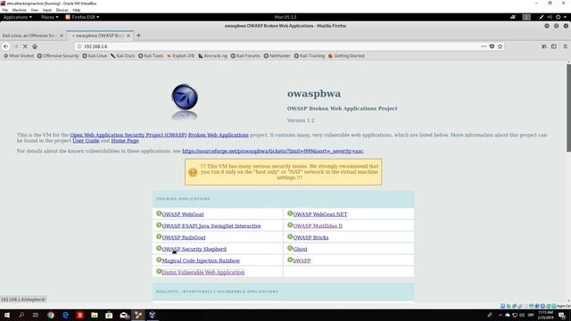The height and width of the screenshot is (321, 571).
Task: Open a new tab with the plus button
Action: [138, 36]
